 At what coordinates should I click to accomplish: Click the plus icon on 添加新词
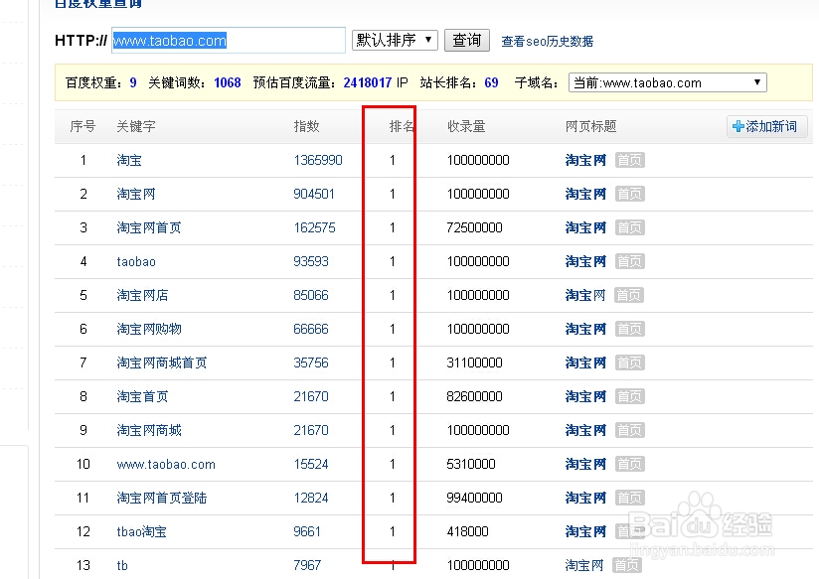pos(738,126)
